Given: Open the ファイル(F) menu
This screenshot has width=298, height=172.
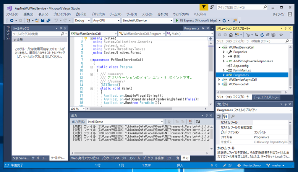Looking at the screenshot, I should click(12, 14).
